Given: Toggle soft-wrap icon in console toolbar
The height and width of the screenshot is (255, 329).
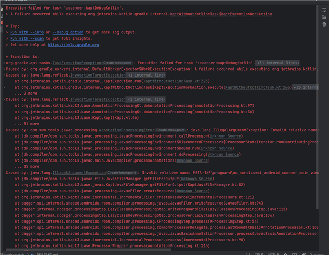Looking at the screenshot, I should click(x=324, y=10).
